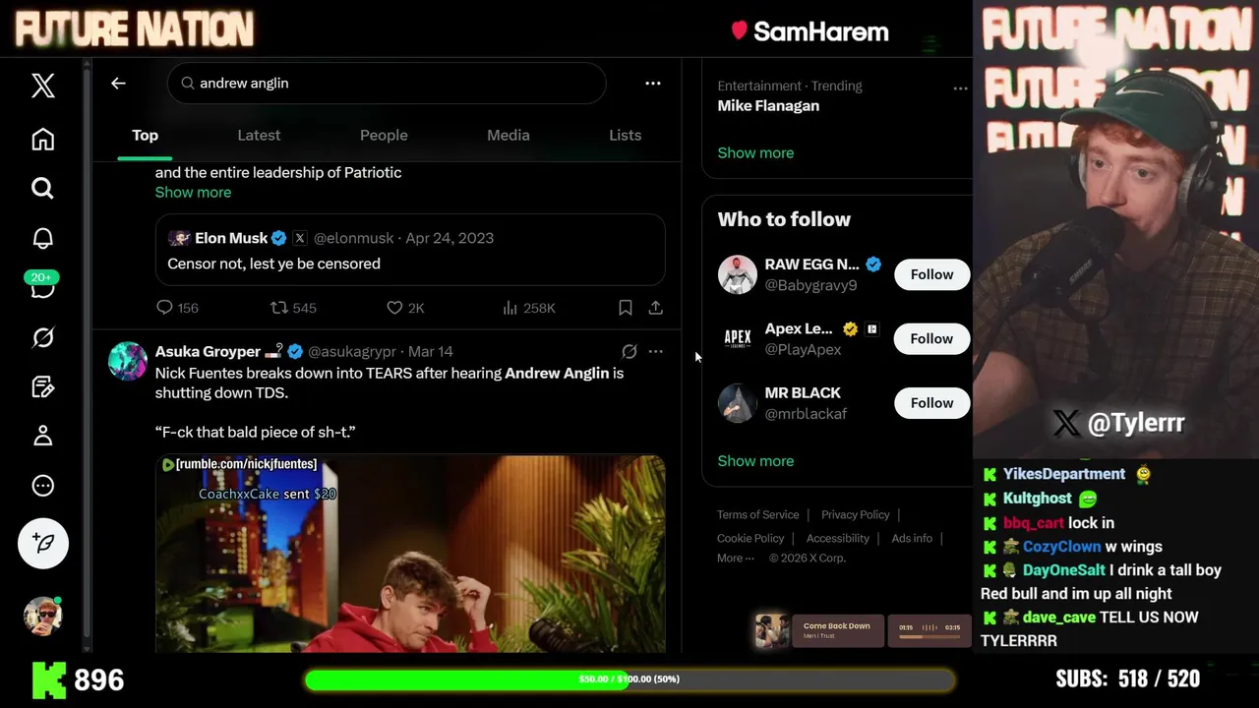Screen dimensions: 1259x708
Task: Click the X logo in the sidebar
Action: pyautogui.click(x=42, y=86)
